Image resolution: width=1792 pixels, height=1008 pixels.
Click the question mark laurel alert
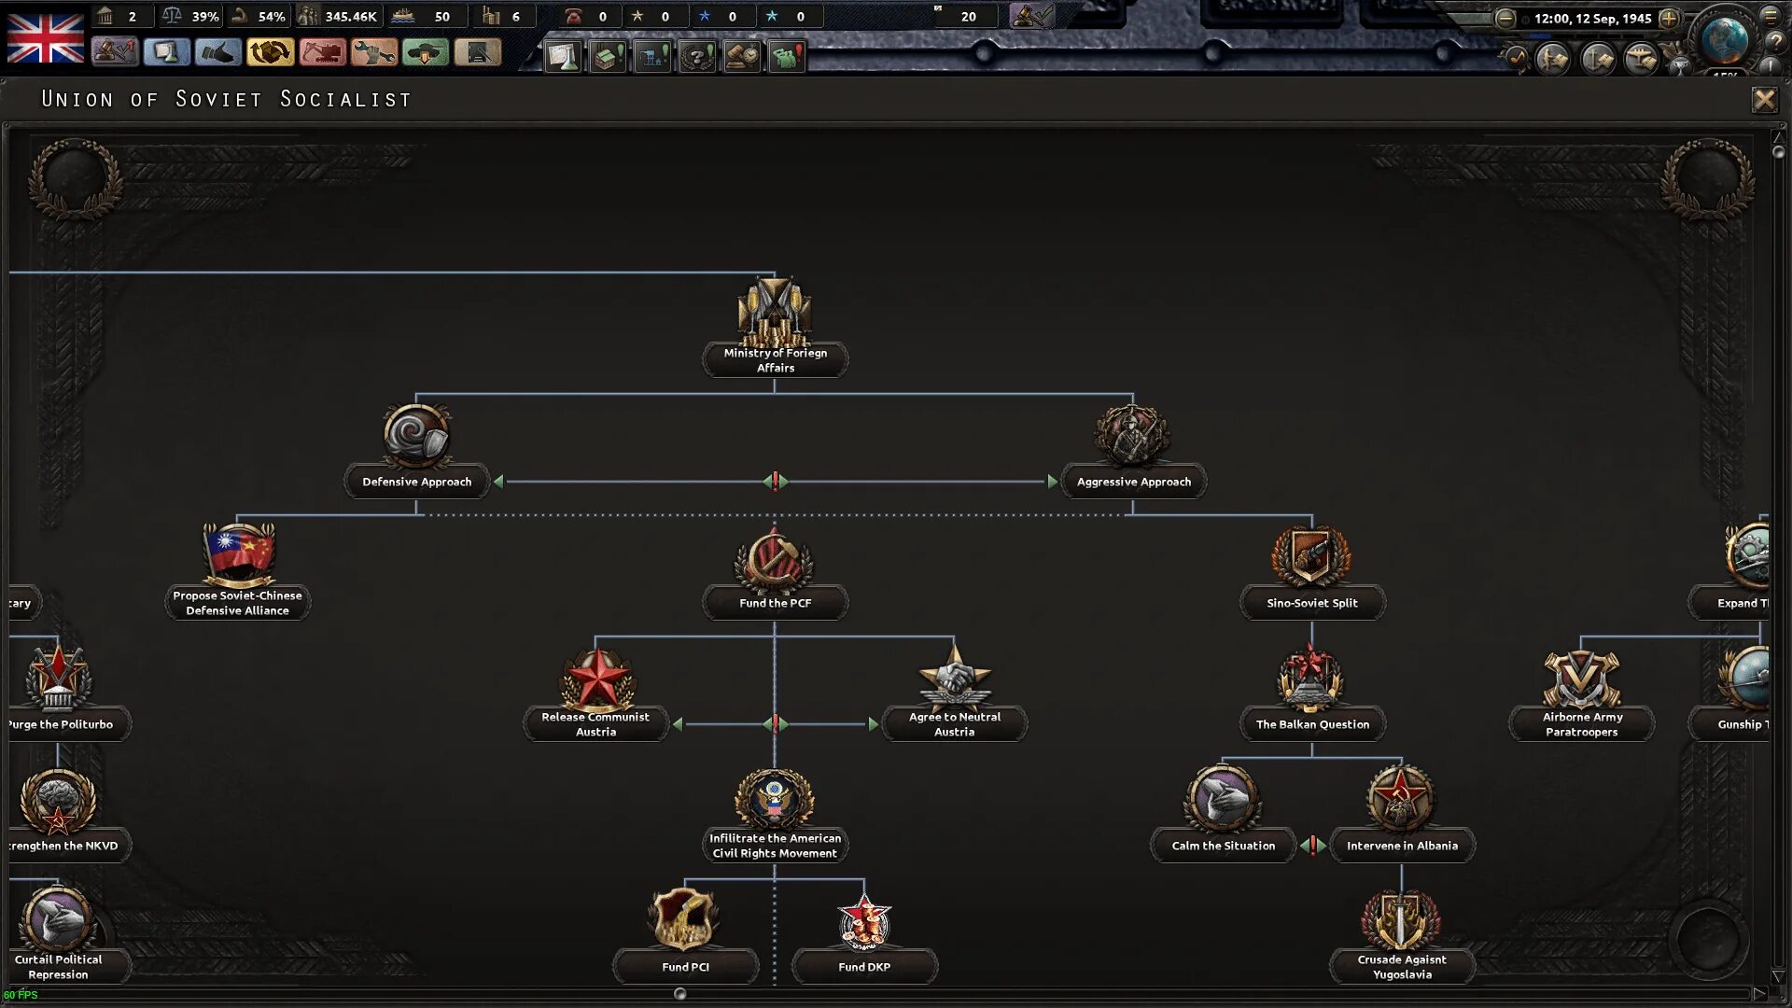point(697,57)
